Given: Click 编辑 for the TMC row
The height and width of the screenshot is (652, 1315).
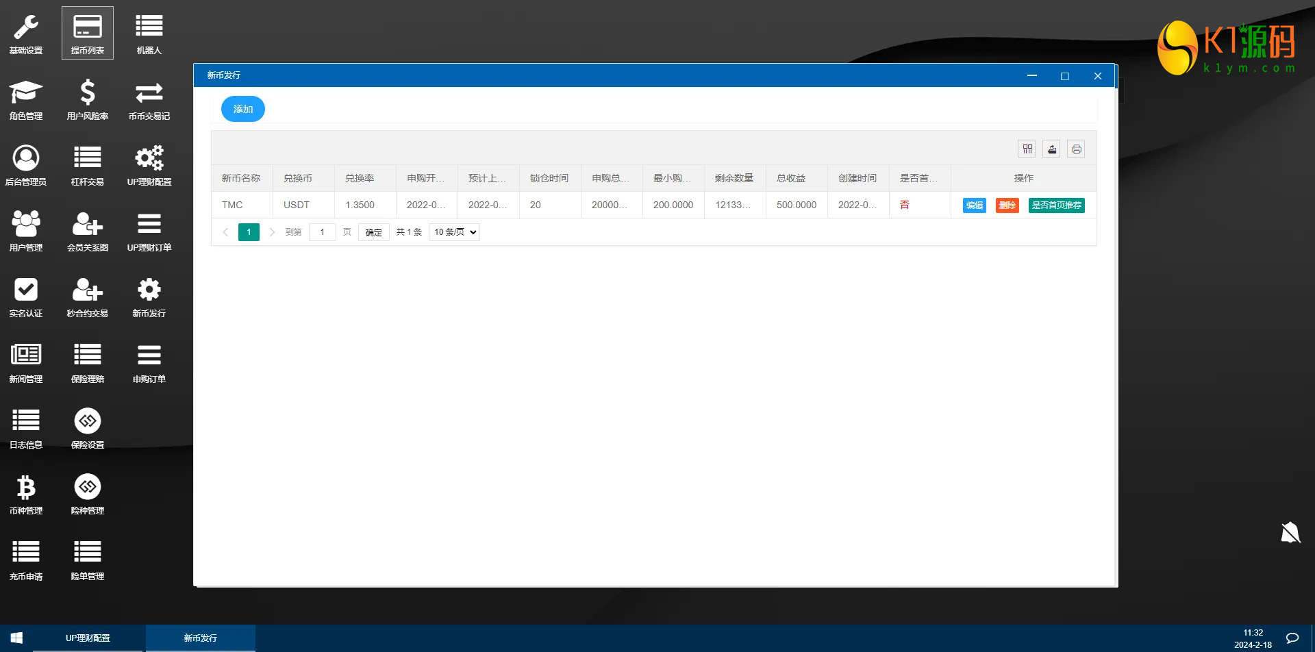Looking at the screenshot, I should tap(975, 205).
